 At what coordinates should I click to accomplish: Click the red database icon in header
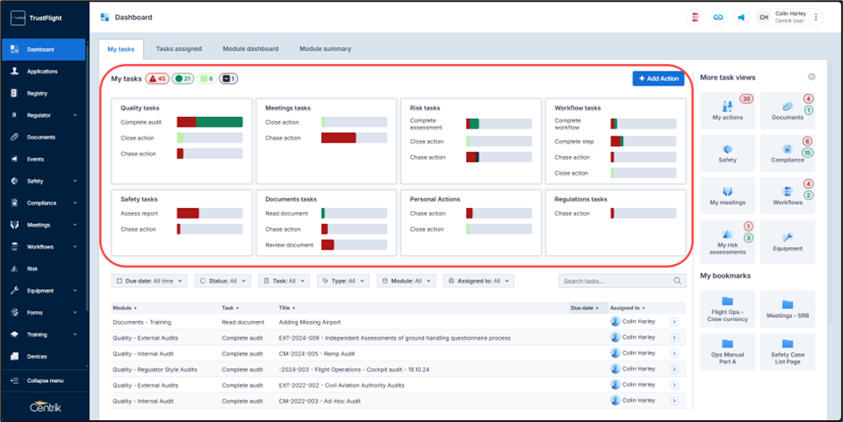pos(695,17)
